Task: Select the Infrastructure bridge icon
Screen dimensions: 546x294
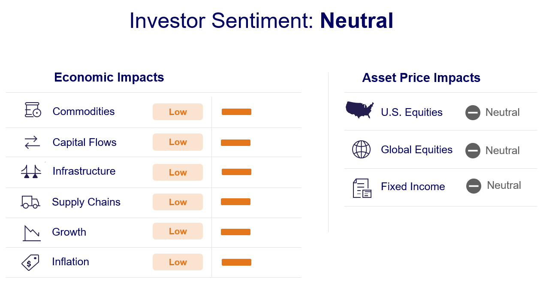Action: [31, 171]
